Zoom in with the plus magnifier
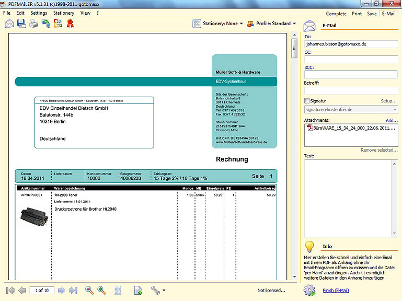This screenshot has width=402, height=301. coord(102,290)
